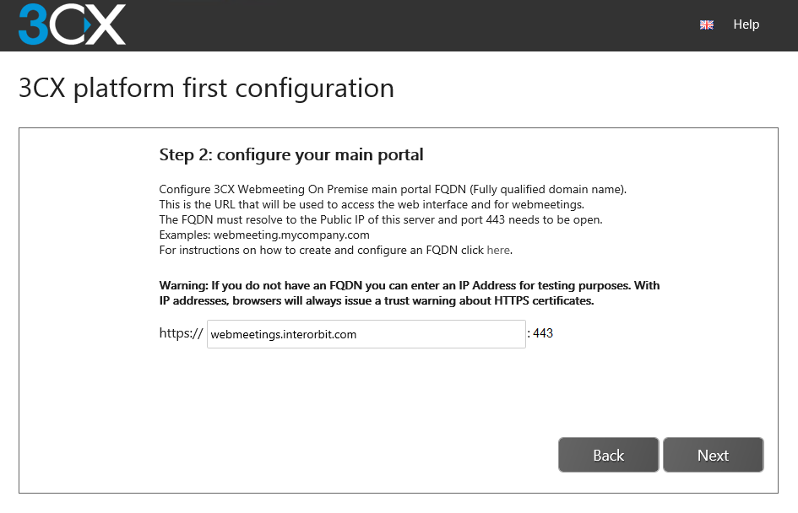Click the line about port 443 being open
Viewport: 798px width, 513px height.
tap(381, 219)
